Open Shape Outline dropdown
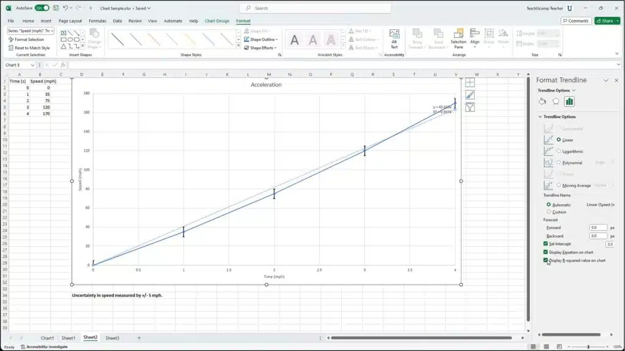 coord(276,40)
